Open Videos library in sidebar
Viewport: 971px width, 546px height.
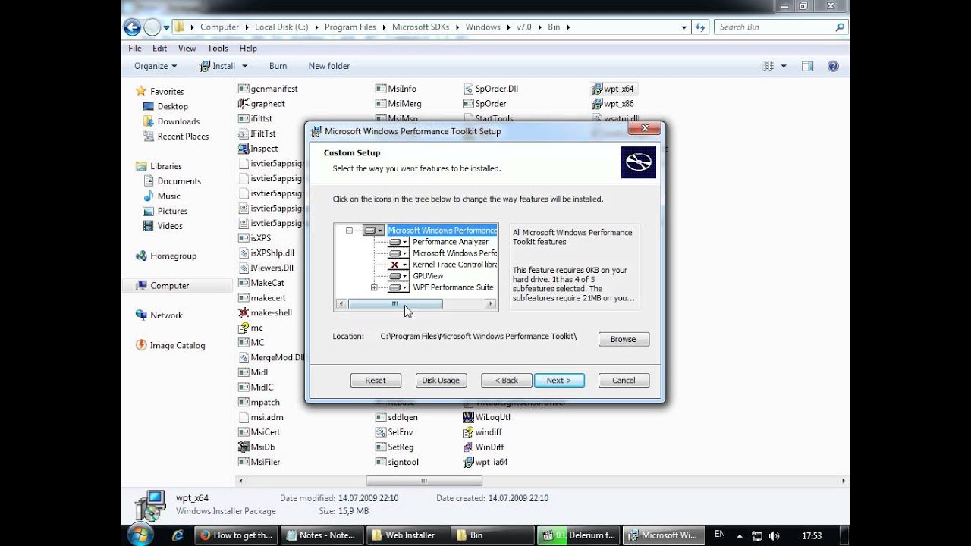click(163, 226)
